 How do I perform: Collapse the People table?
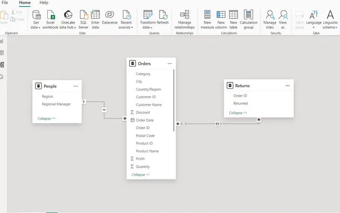pos(47,119)
